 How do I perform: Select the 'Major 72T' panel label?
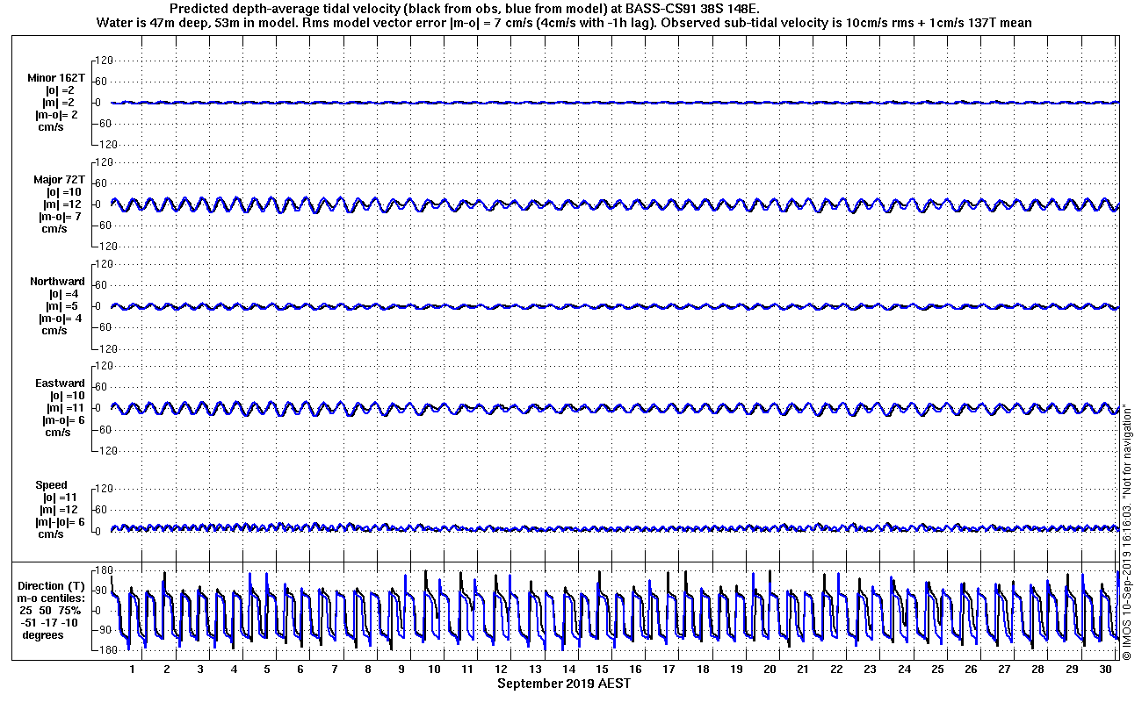60,180
